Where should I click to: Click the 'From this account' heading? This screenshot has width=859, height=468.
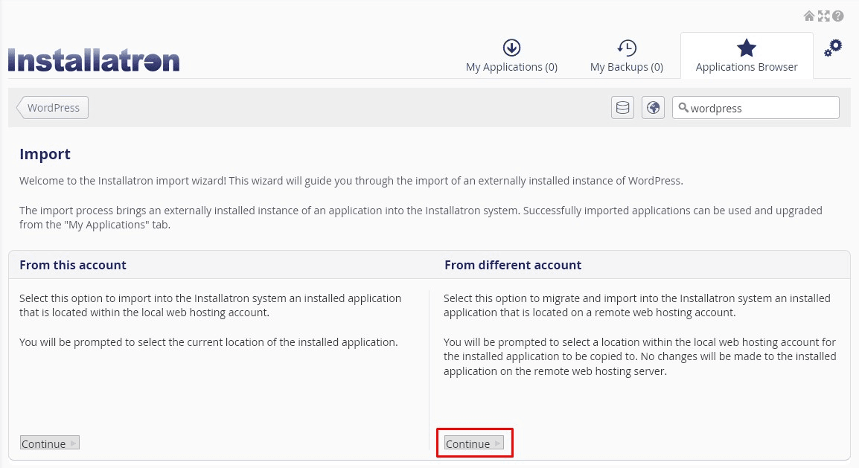73,265
